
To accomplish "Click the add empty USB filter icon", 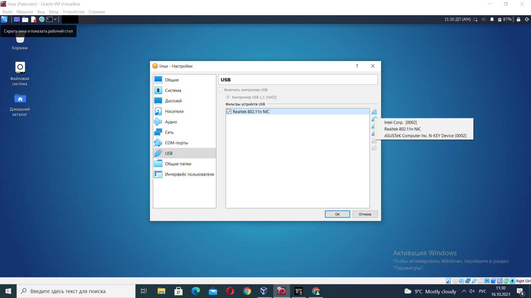I will coord(374,112).
